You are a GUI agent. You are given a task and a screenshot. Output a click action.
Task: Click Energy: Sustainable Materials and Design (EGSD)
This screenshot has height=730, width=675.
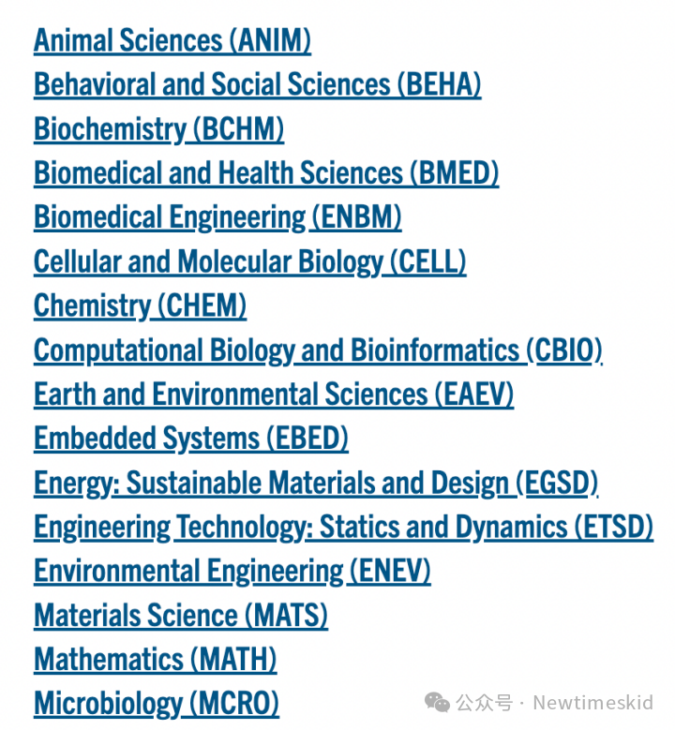point(316,484)
